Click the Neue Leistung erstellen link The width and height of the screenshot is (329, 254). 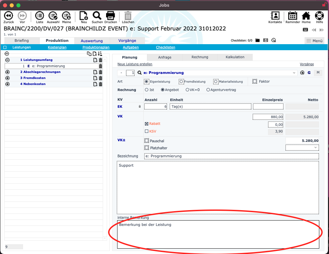click(135, 64)
